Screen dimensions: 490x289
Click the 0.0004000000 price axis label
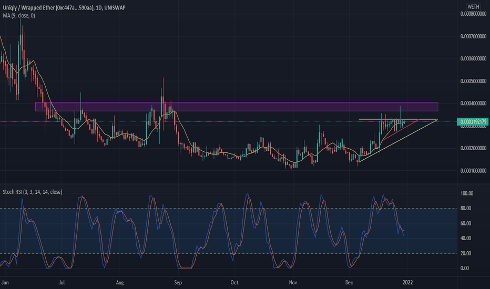coord(473,104)
